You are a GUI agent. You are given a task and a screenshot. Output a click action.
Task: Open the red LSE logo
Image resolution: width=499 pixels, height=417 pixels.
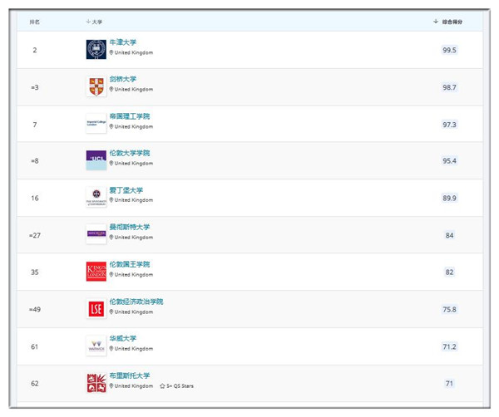coord(96,309)
